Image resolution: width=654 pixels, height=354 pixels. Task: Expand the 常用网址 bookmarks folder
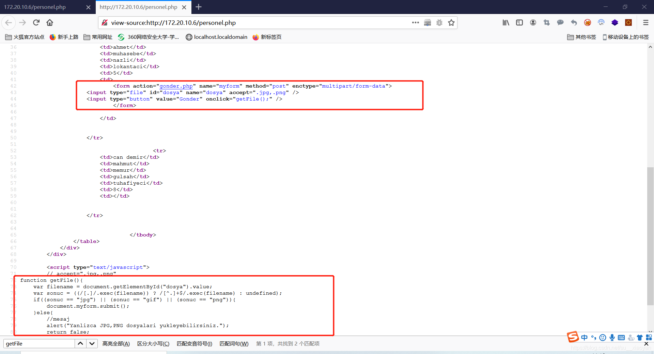98,37
